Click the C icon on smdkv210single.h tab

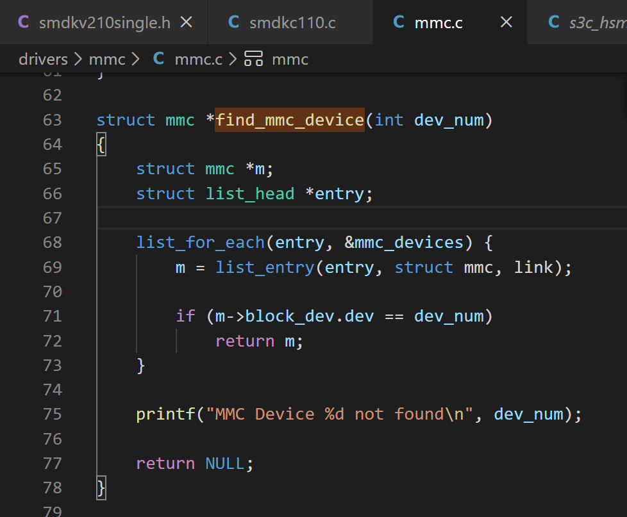24,23
